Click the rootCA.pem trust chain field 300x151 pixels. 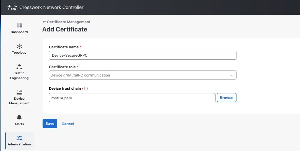click(x=132, y=98)
